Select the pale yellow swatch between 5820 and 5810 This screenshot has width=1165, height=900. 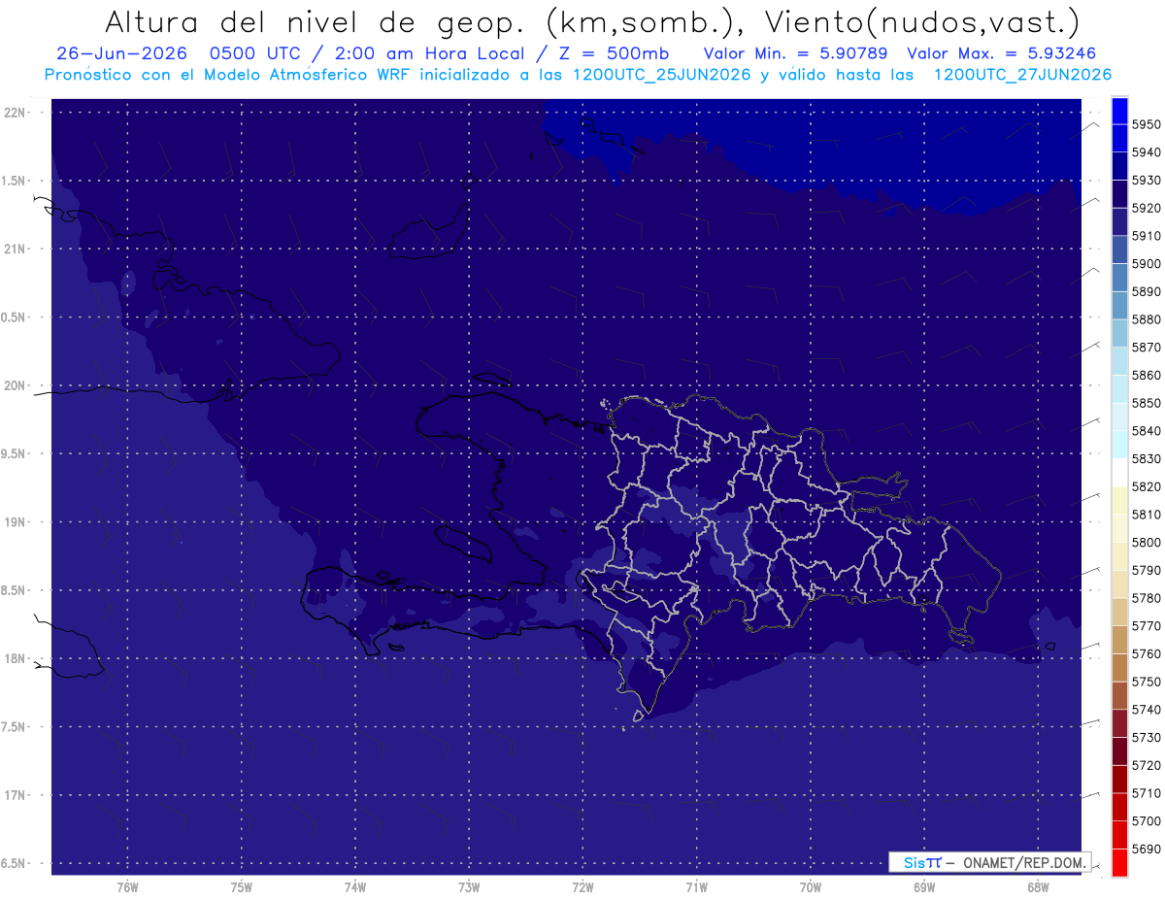(x=1118, y=501)
